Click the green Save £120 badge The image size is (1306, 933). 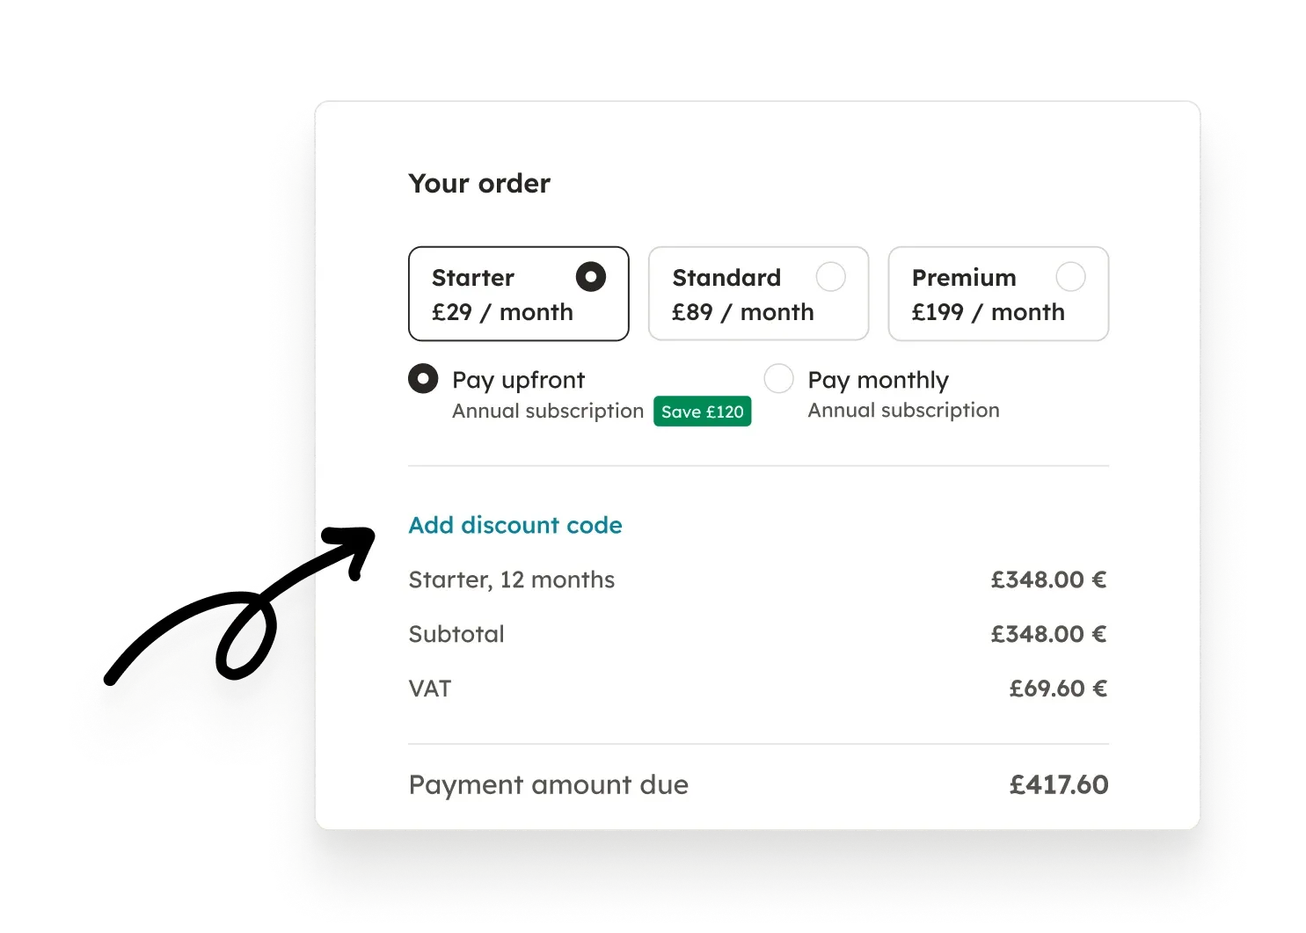click(x=702, y=412)
